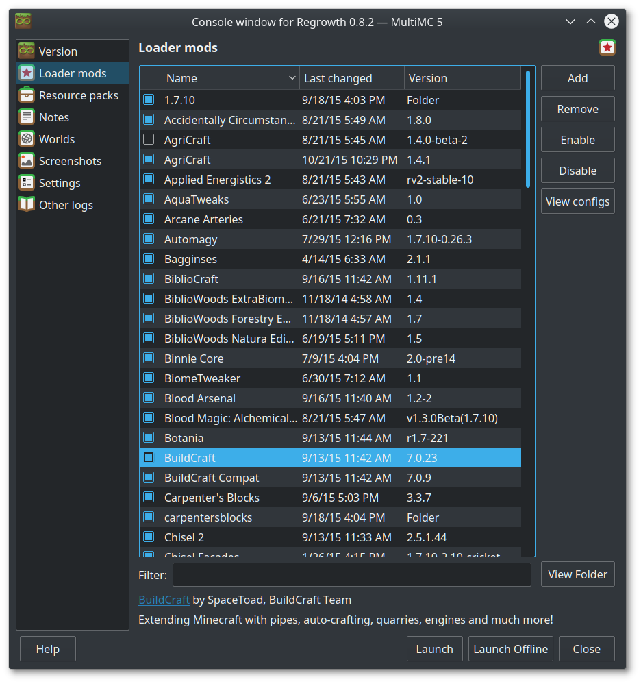Open the BuildCraft homepage link

[x=164, y=599]
